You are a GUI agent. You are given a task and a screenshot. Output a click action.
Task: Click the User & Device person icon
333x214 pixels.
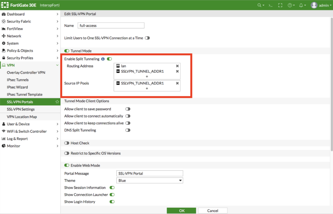pyautogui.click(x=4, y=124)
